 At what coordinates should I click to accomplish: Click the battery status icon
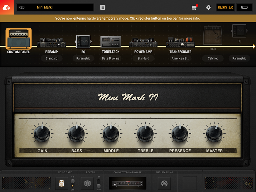pos(245,7)
